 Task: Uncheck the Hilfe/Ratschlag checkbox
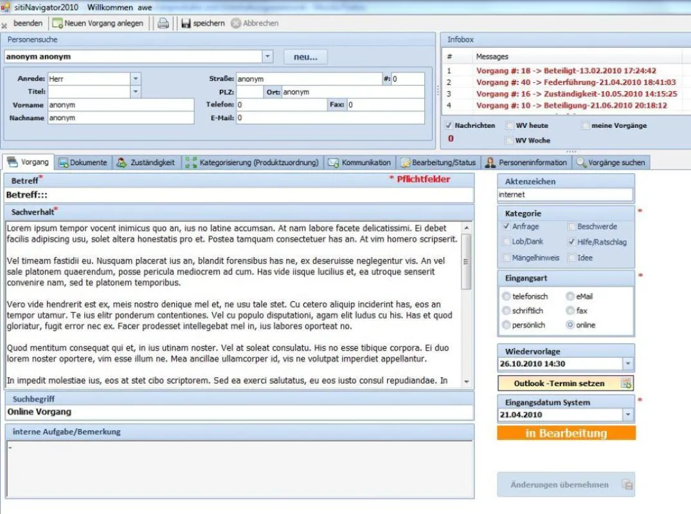[x=571, y=242]
